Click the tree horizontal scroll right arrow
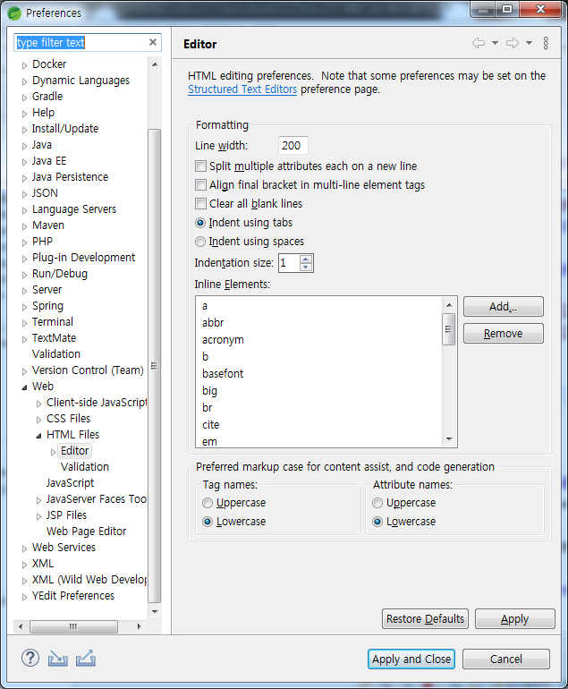 pos(140,626)
